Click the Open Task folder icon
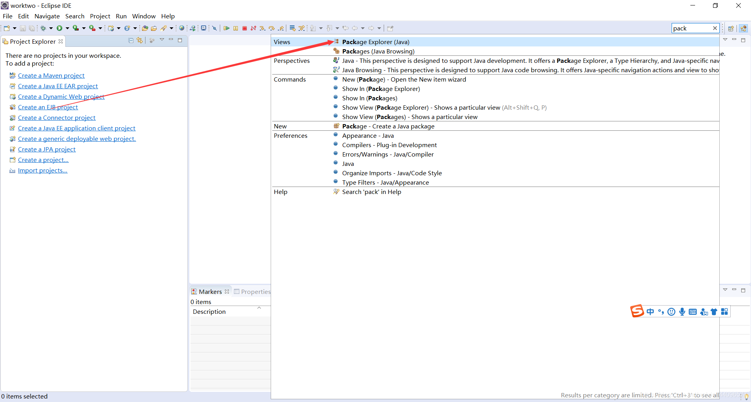The height and width of the screenshot is (402, 751). [x=154, y=28]
